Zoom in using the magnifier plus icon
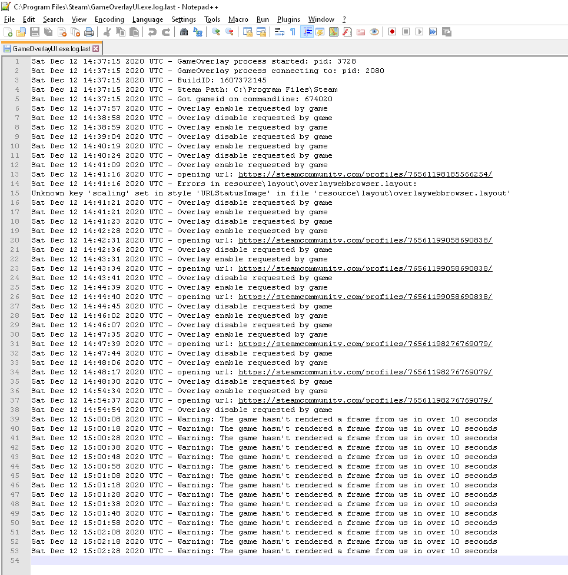568x575 pixels. coord(216,32)
